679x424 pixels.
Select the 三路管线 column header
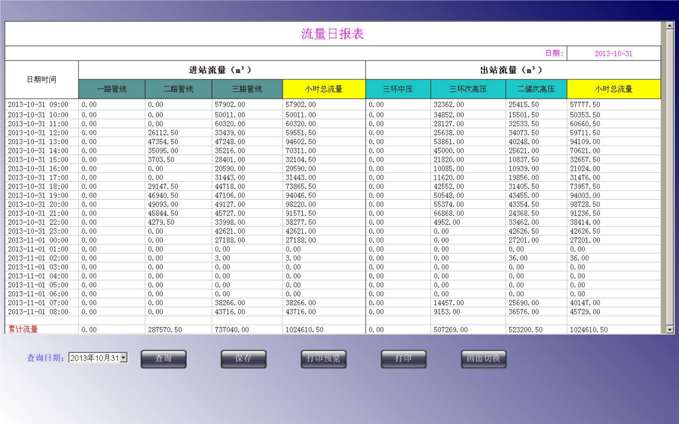247,89
